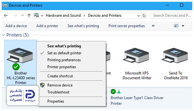Click the Forward navigation arrow

point(15,16)
